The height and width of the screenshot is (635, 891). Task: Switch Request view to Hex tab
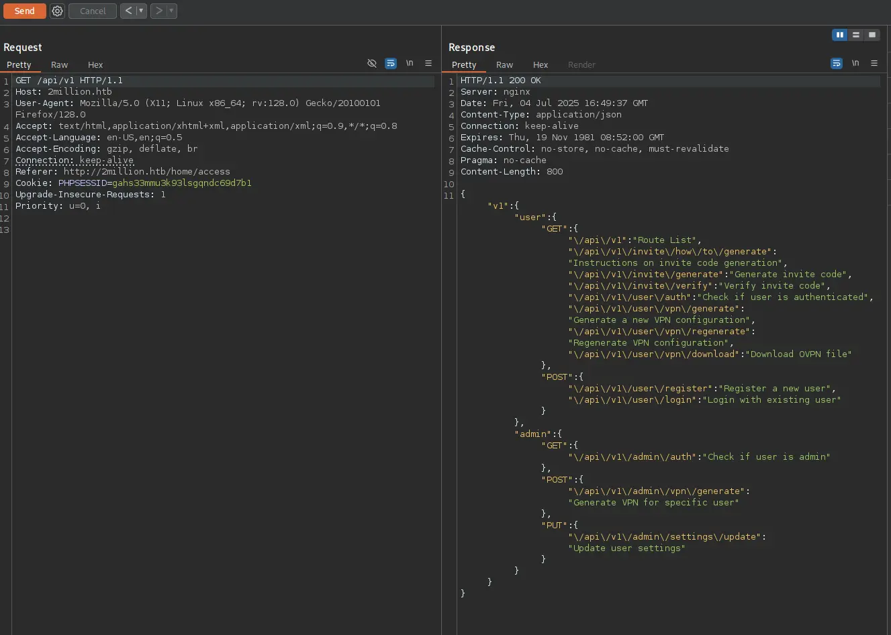tap(95, 65)
